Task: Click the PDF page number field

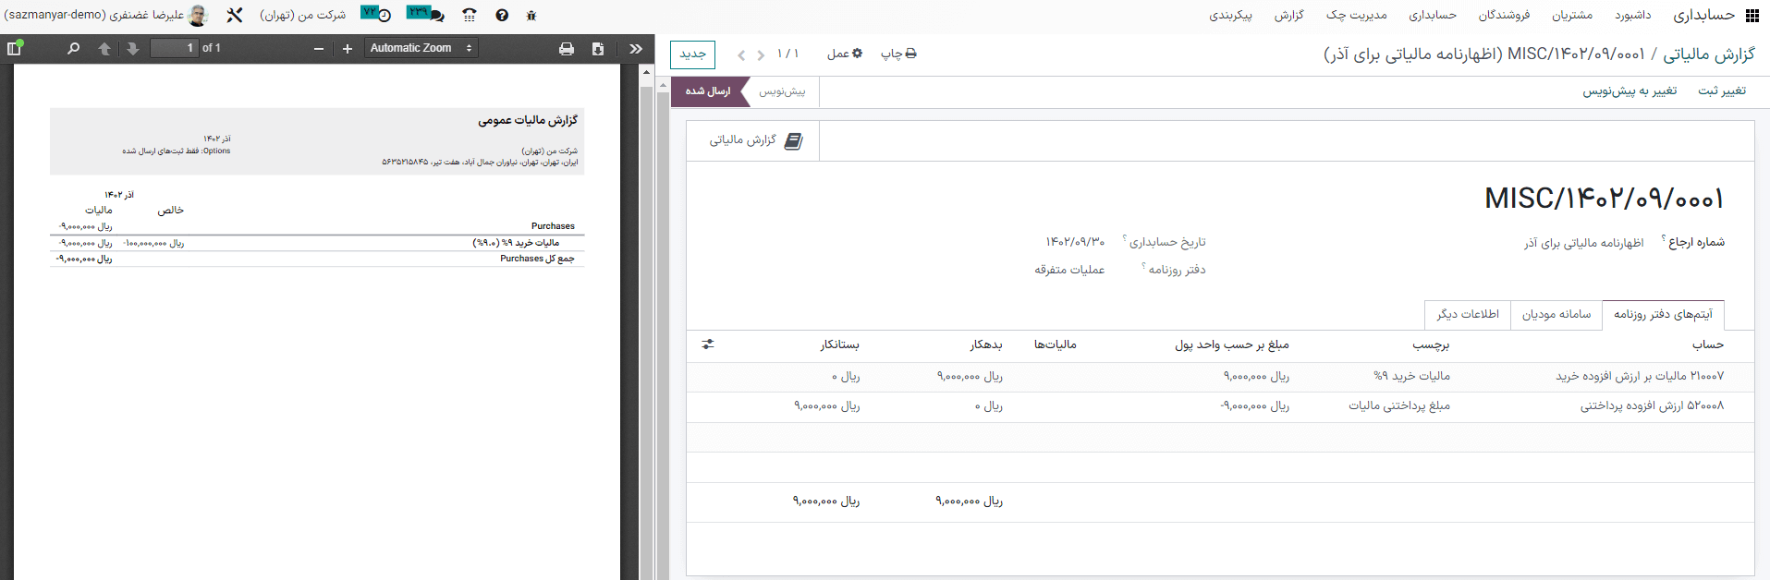Action: click(x=175, y=48)
